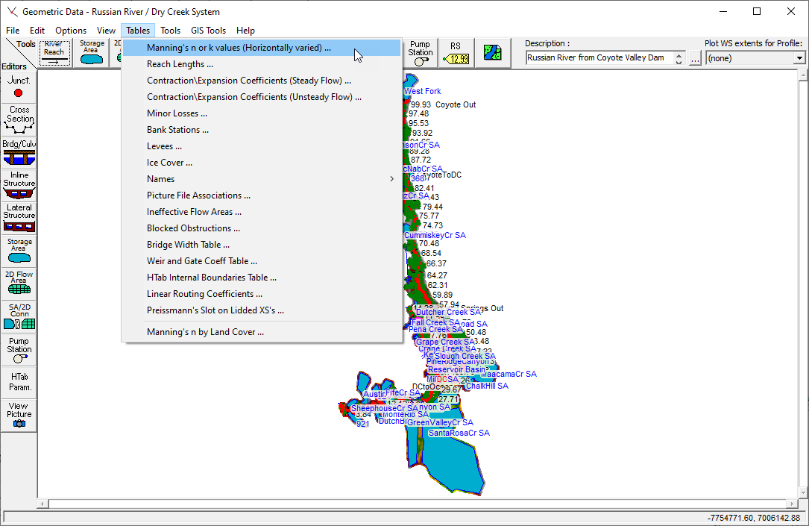Select the River Reach drawing tool
The image size is (809, 526).
click(54, 53)
